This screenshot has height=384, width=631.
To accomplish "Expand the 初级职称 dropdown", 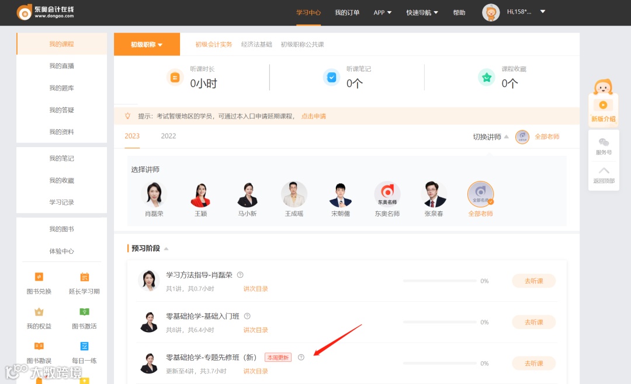I will [x=147, y=44].
